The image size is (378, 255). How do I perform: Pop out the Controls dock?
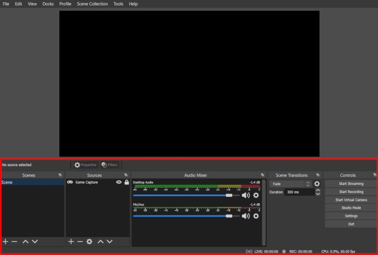[x=375, y=175]
